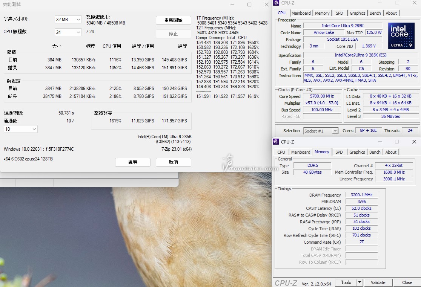
Task: Click the tRFC value 701 clocks
Action: (x=361, y=235)
